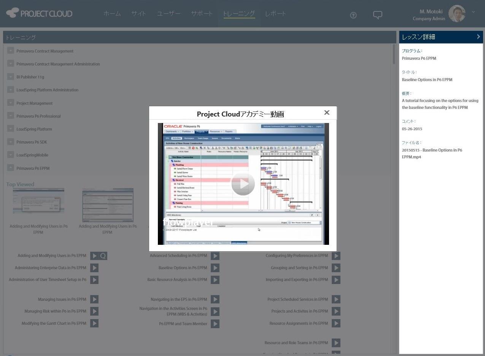Play Administering Enterprise Data in P6 EPPM

click(x=94, y=268)
